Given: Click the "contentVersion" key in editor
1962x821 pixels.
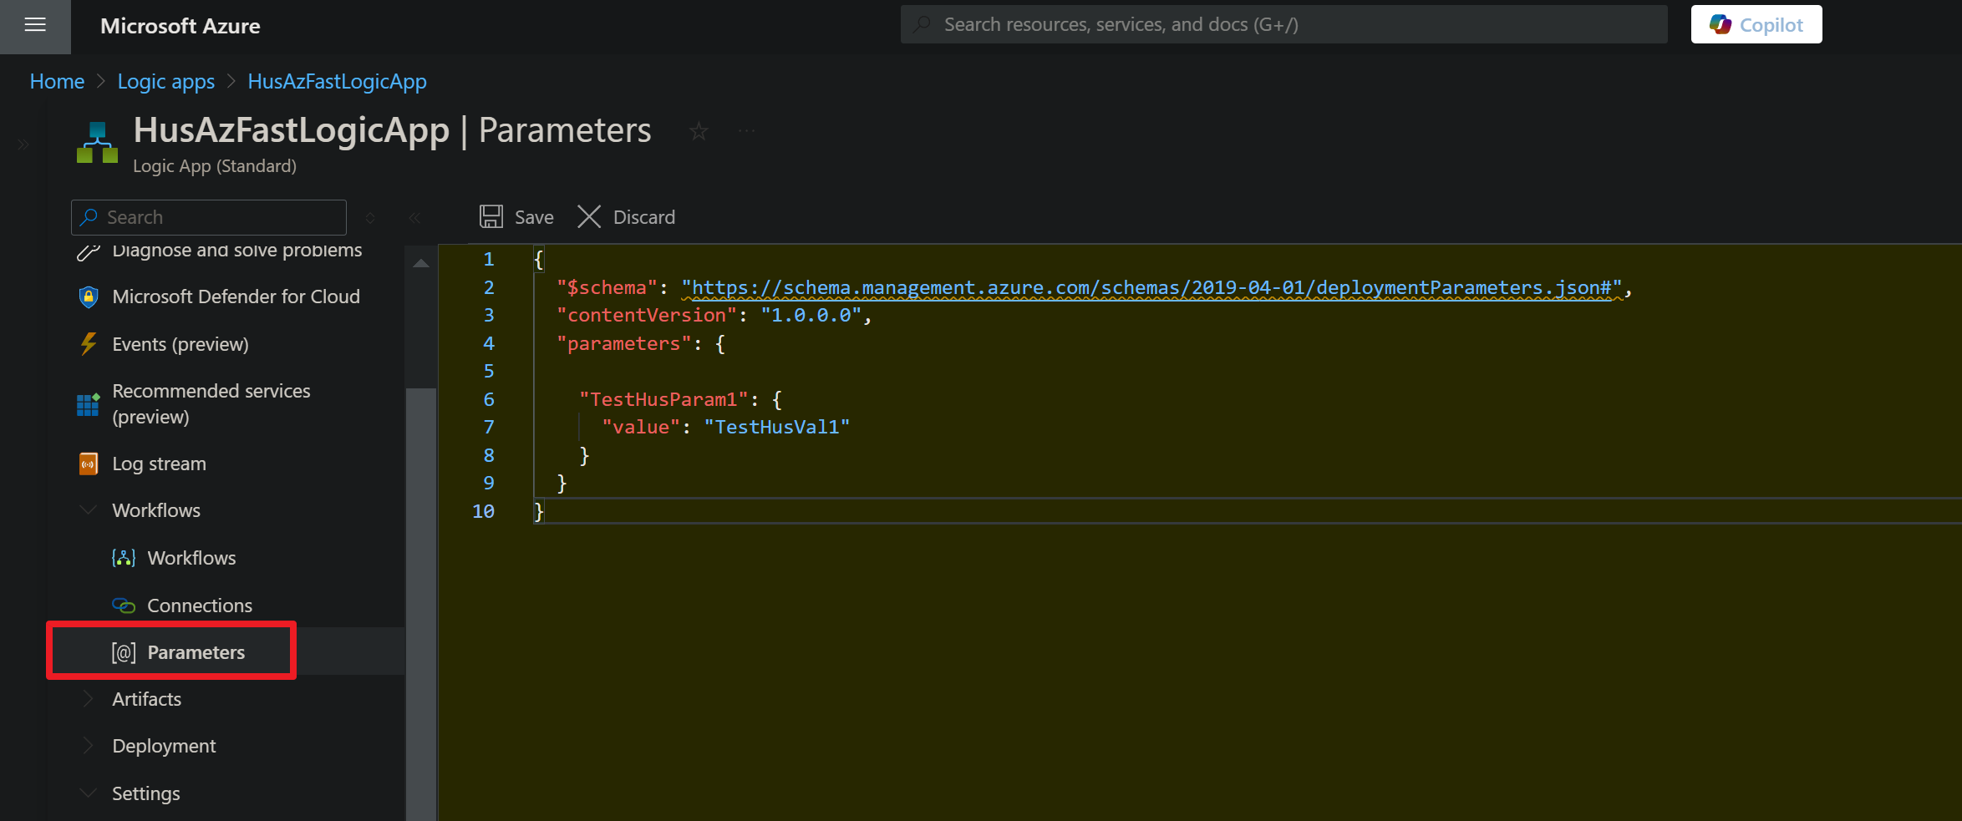Looking at the screenshot, I should click(648, 315).
